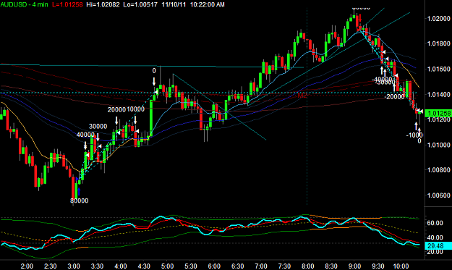The height and width of the screenshot is (270, 452).
Task: Click the 40.00 oscillator axis label
Action: (435, 237)
